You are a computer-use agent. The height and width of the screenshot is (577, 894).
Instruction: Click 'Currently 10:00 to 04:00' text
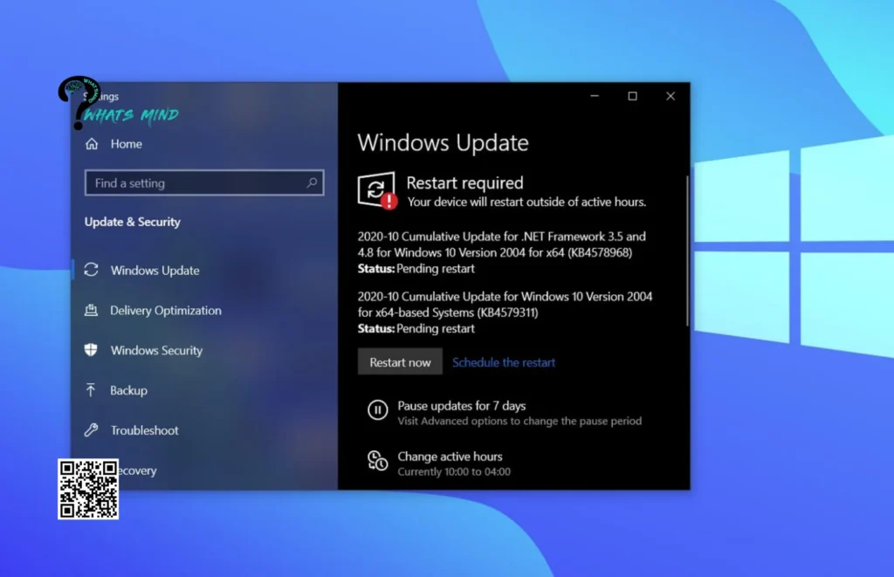[454, 471]
